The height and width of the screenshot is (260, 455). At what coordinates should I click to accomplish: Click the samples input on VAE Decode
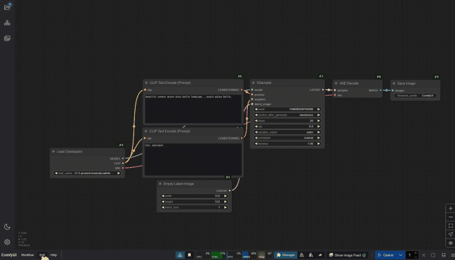tap(335, 90)
